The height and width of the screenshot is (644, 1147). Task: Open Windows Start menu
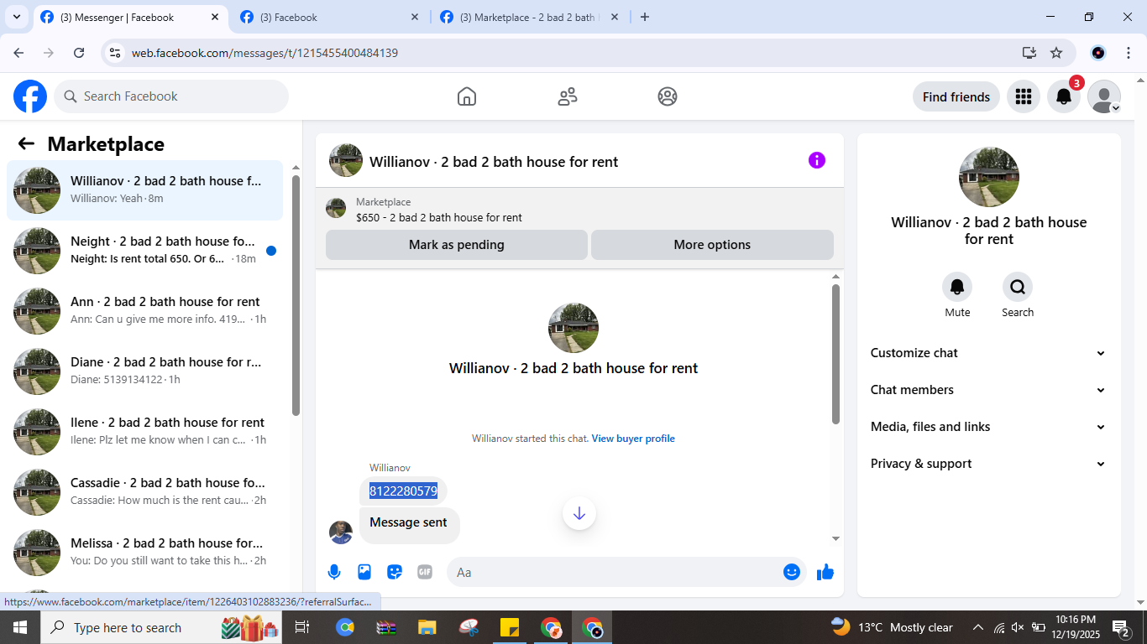[19, 627]
